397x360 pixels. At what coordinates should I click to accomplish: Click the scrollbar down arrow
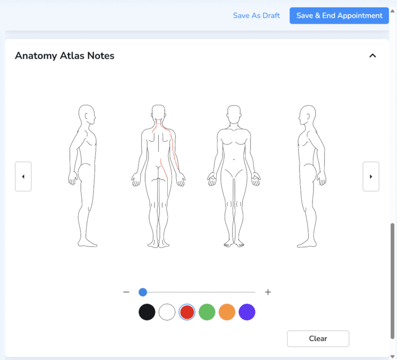[x=392, y=357]
